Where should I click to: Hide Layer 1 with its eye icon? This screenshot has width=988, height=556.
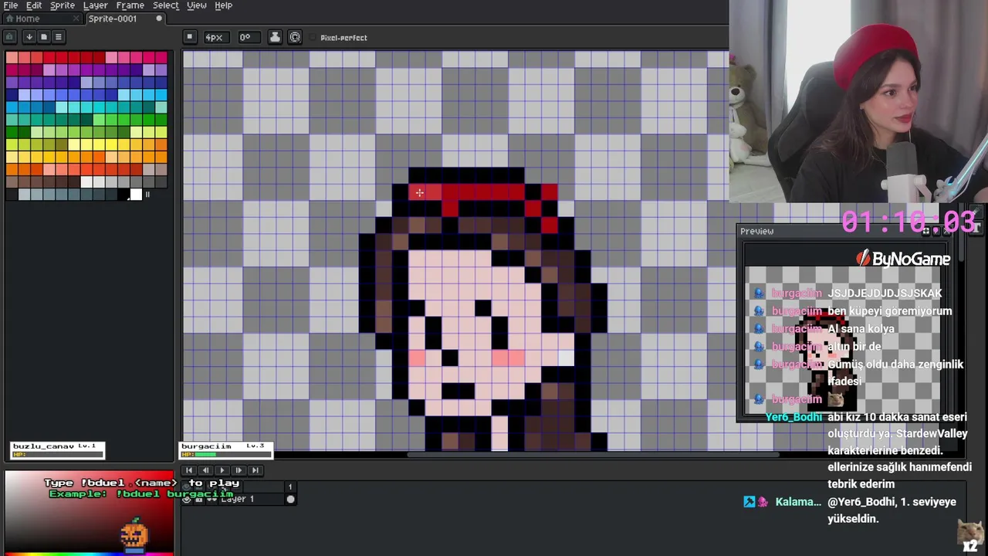tap(186, 499)
